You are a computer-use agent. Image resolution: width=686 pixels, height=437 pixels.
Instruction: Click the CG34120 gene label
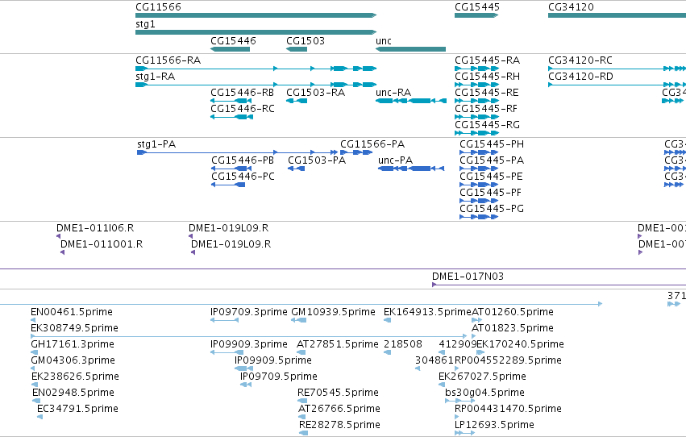571,7
